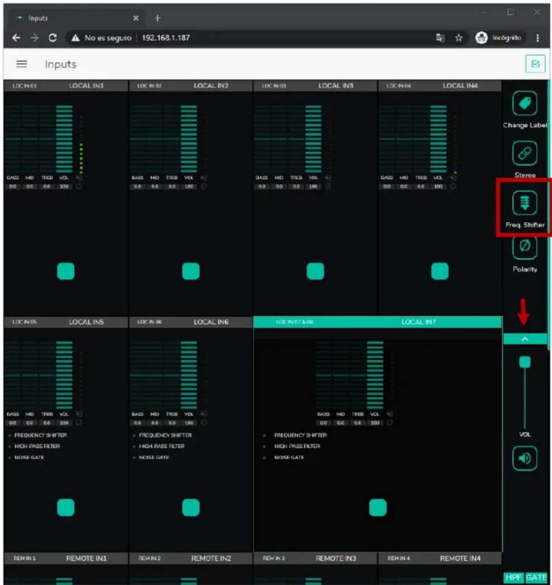Expand Frequency Shifter in LOCAL IN5
The width and height of the screenshot is (552, 585).
point(37,435)
